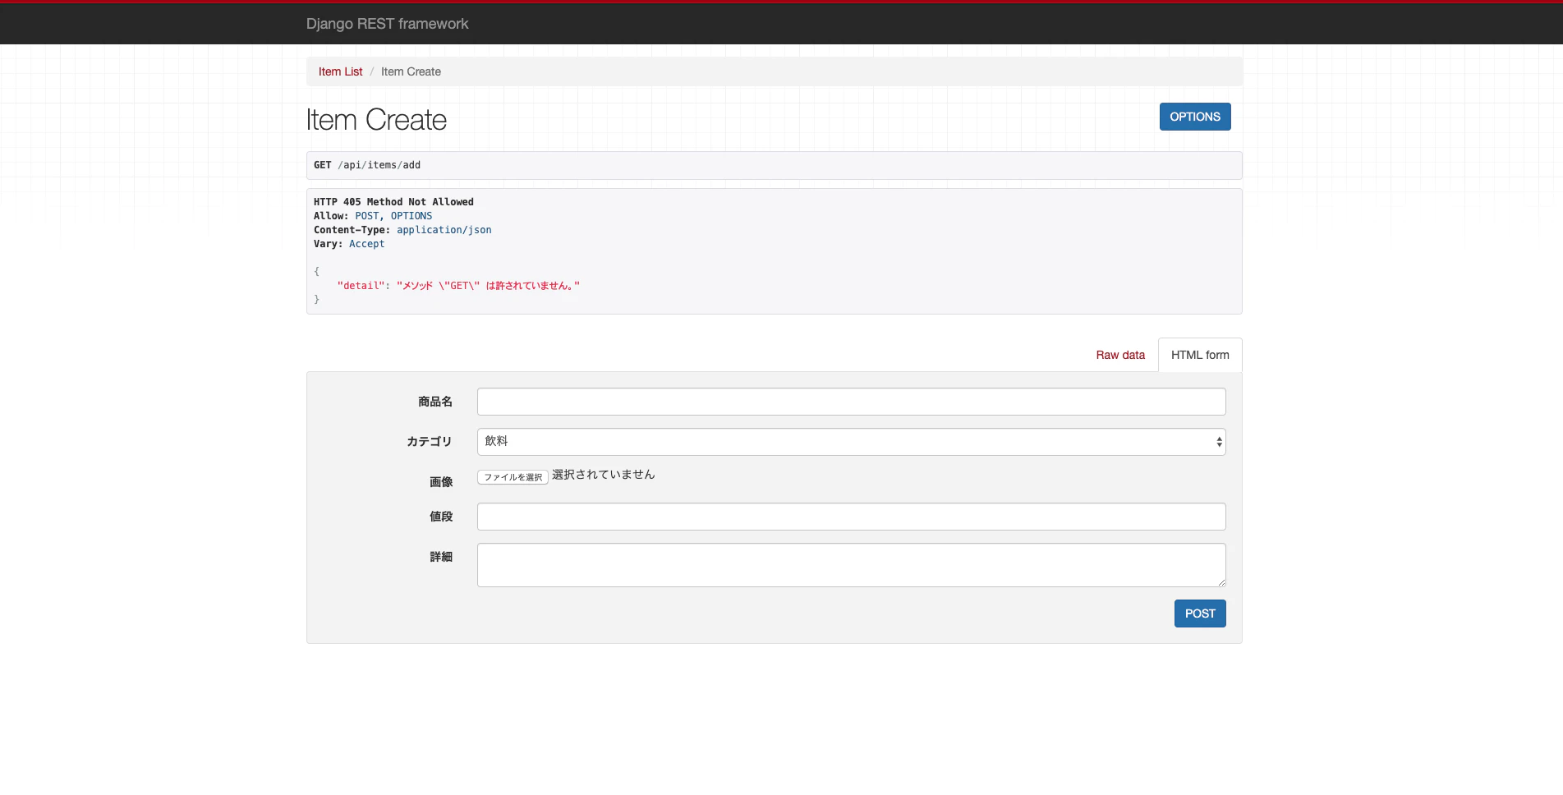Click the Vary: Accept header line
1563x795 pixels.
(349, 244)
